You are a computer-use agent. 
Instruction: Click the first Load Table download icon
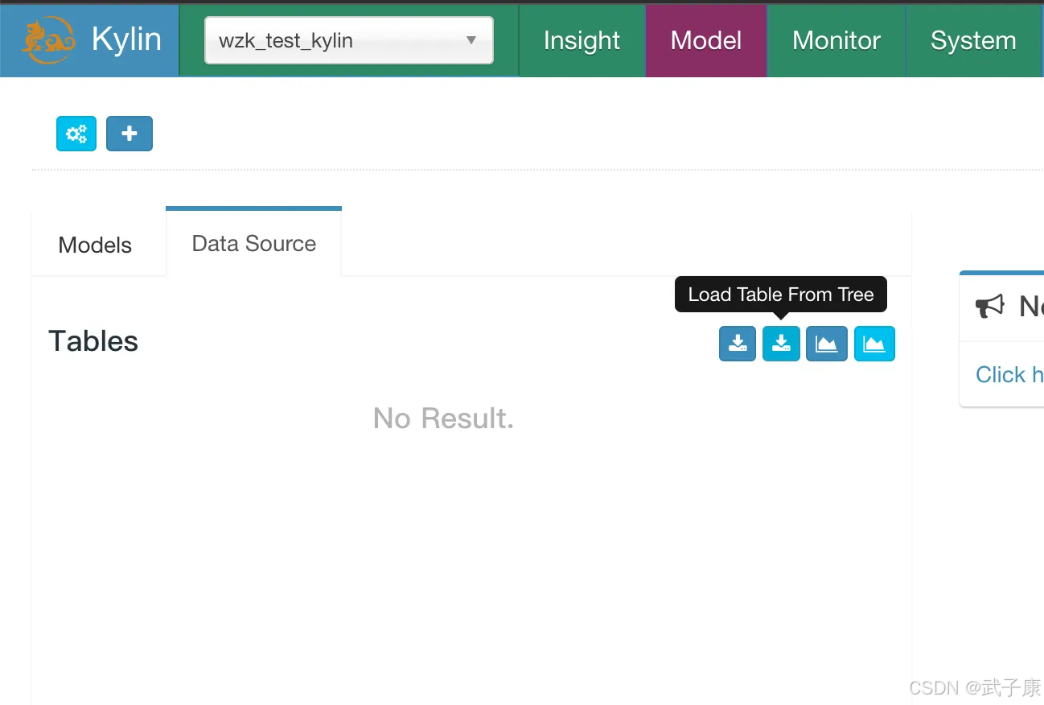pyautogui.click(x=738, y=344)
